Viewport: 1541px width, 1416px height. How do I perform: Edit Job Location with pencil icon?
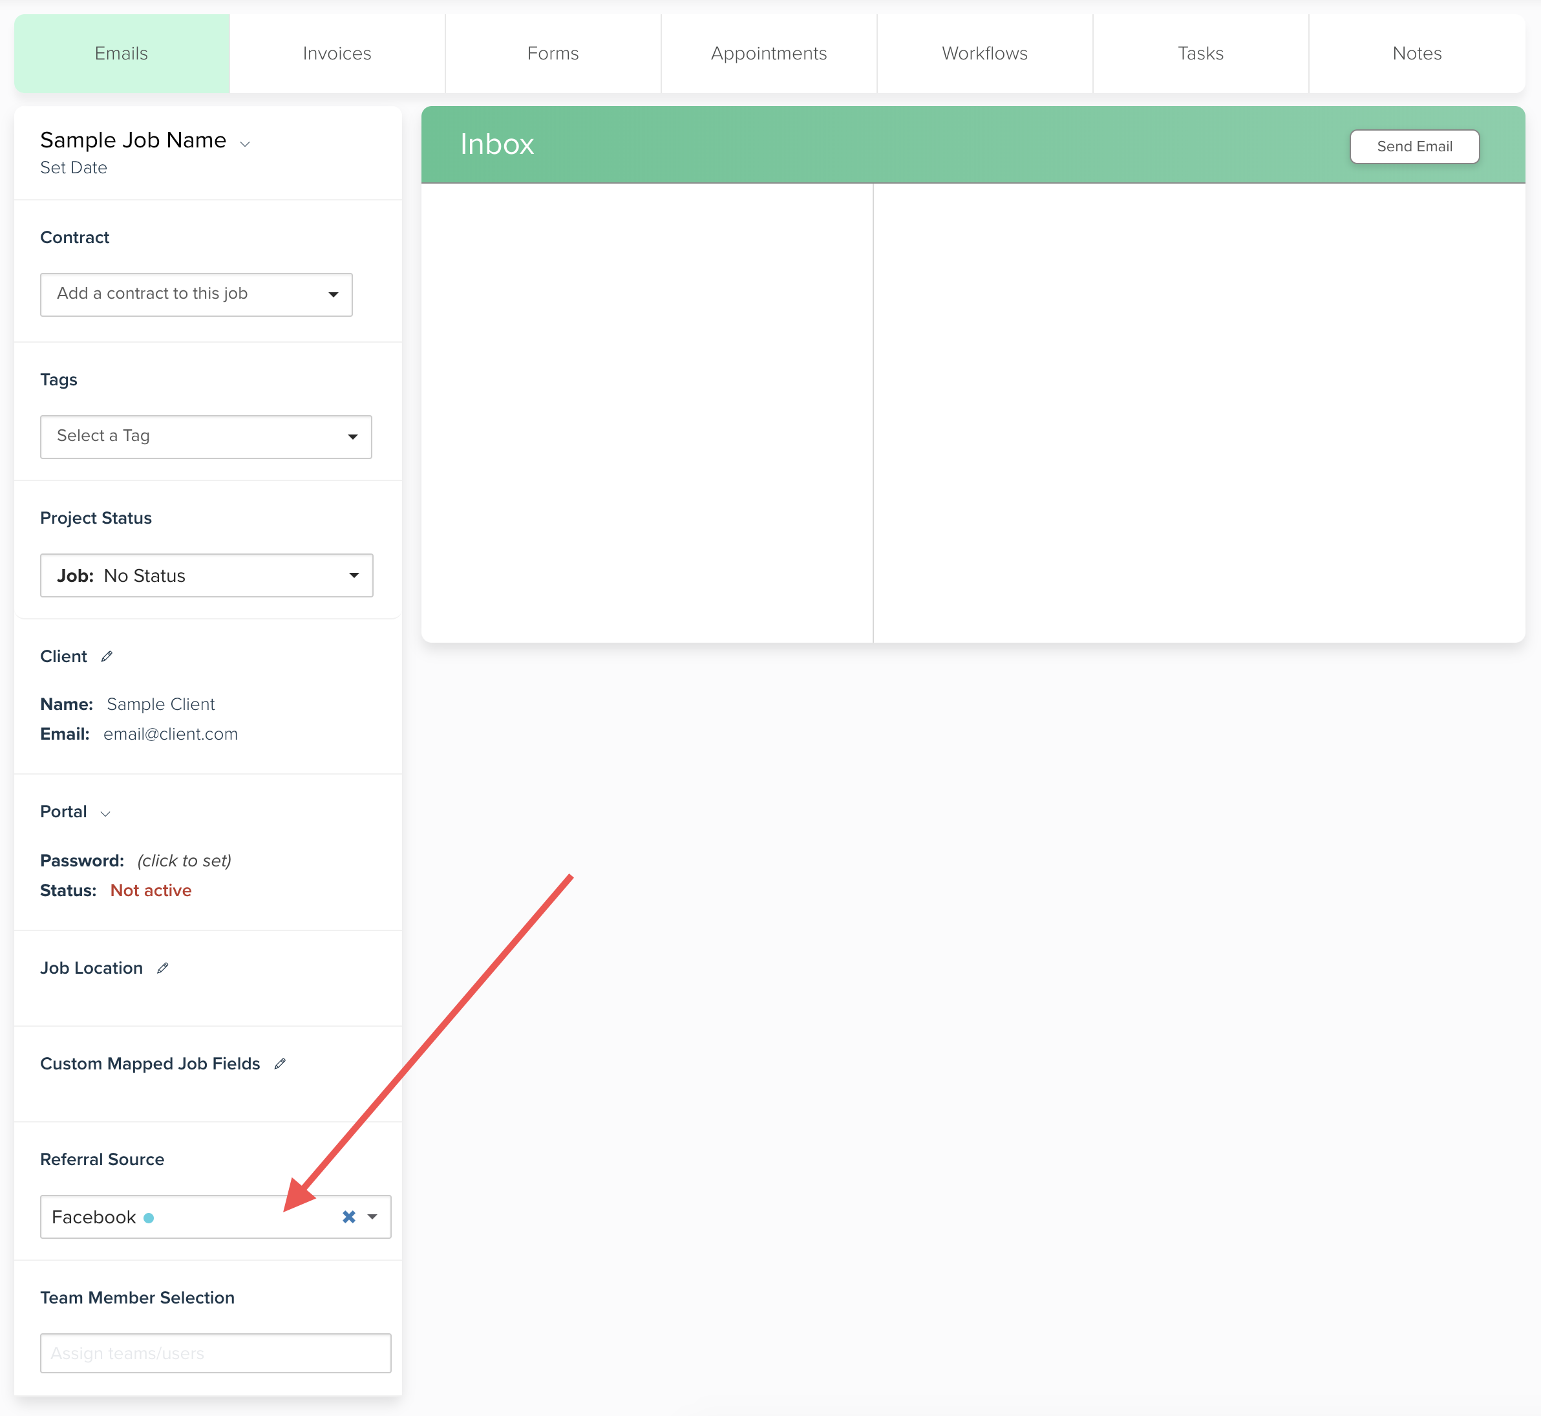(x=162, y=969)
